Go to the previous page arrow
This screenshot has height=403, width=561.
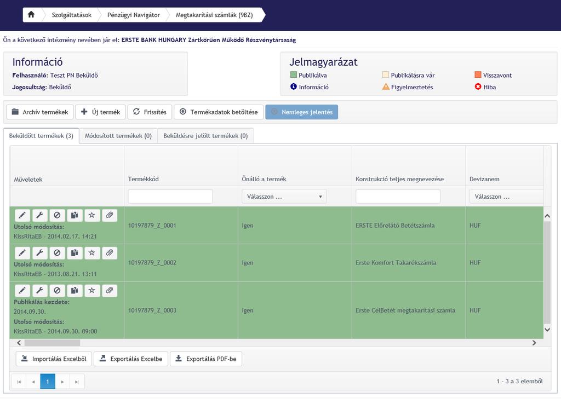click(x=33, y=382)
